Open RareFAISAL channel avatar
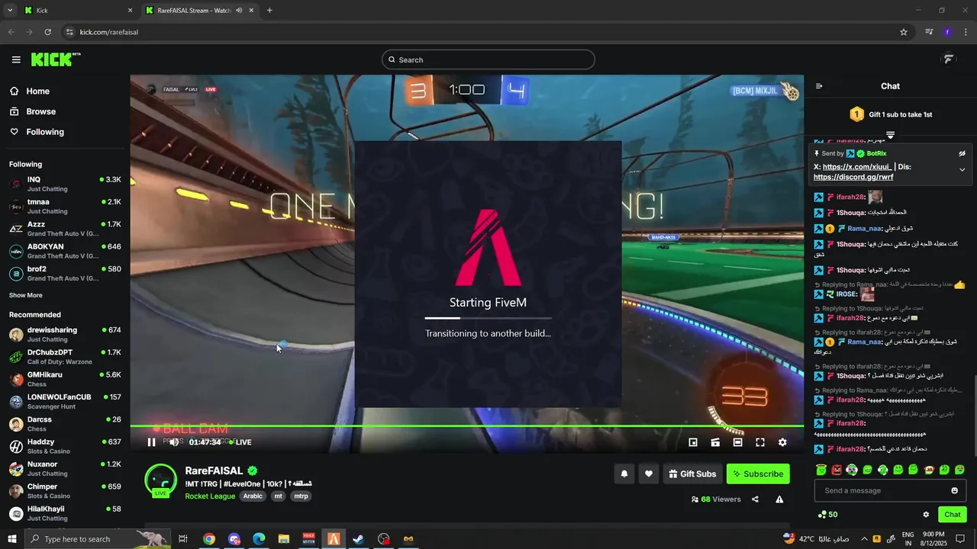977x549 pixels. pos(161,480)
